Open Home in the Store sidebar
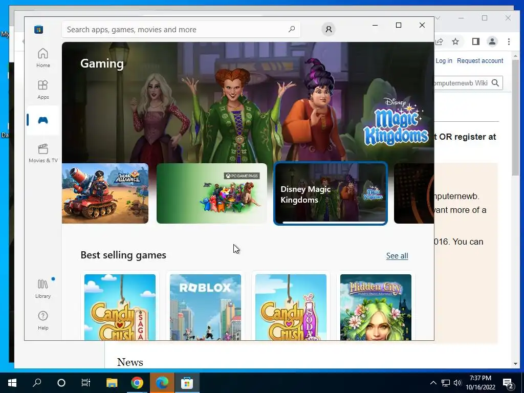The width and height of the screenshot is (524, 393). tap(43, 58)
